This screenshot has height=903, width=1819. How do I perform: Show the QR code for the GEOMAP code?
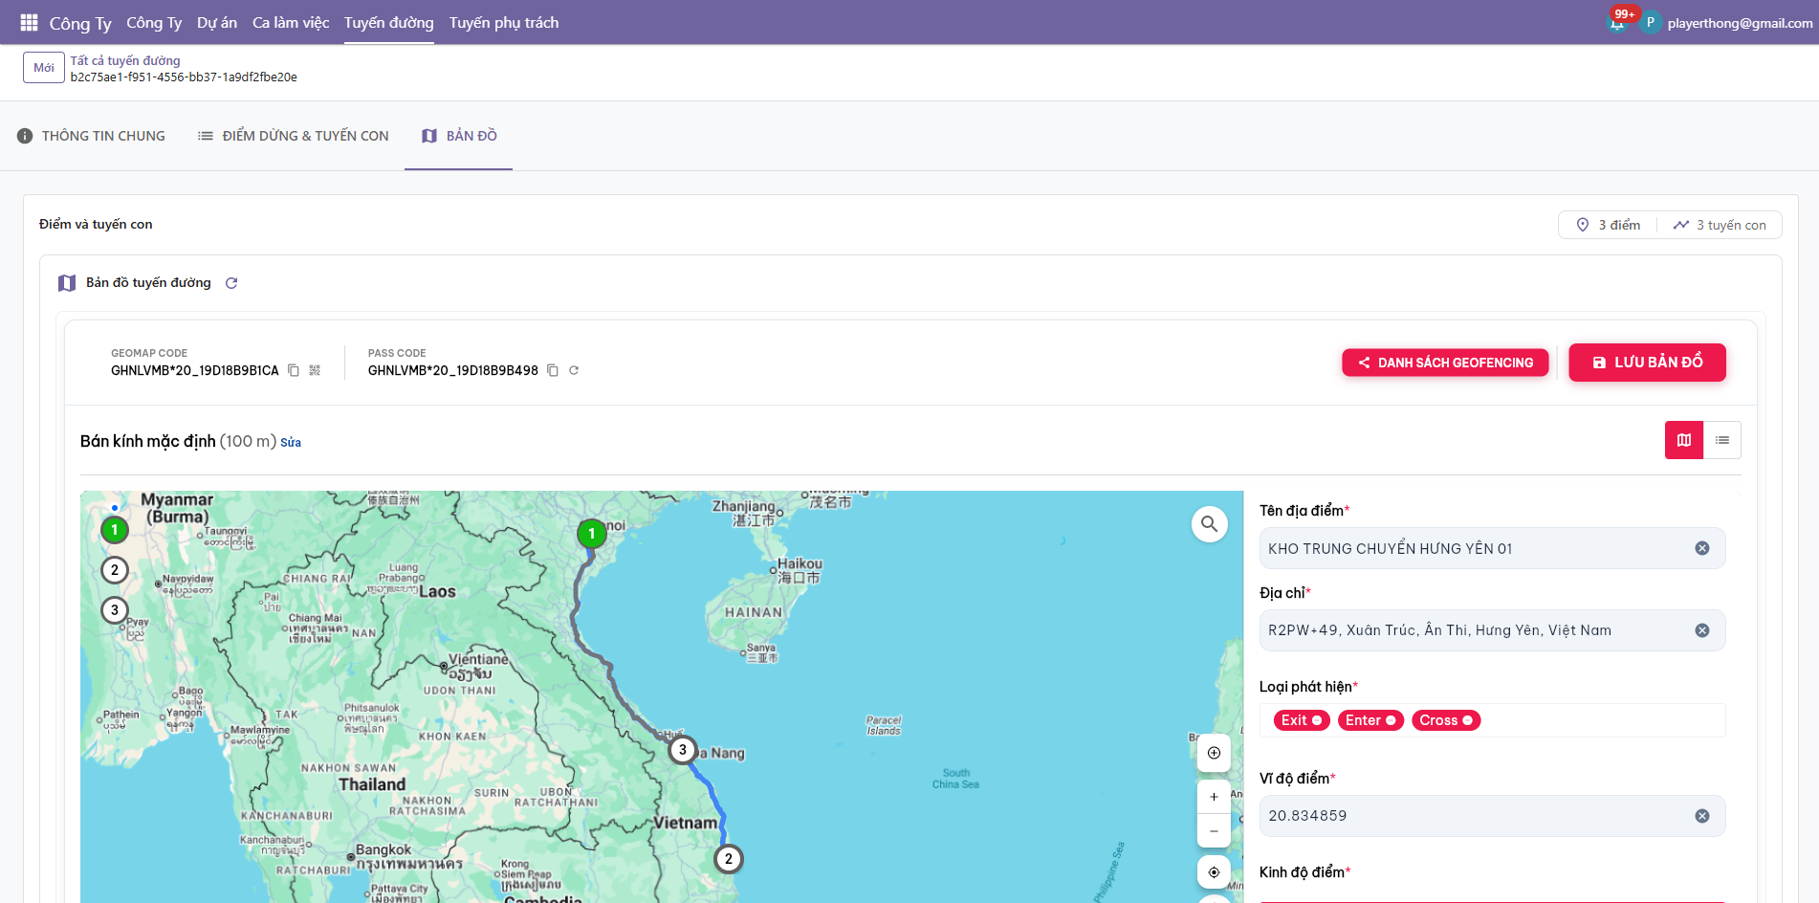314,370
